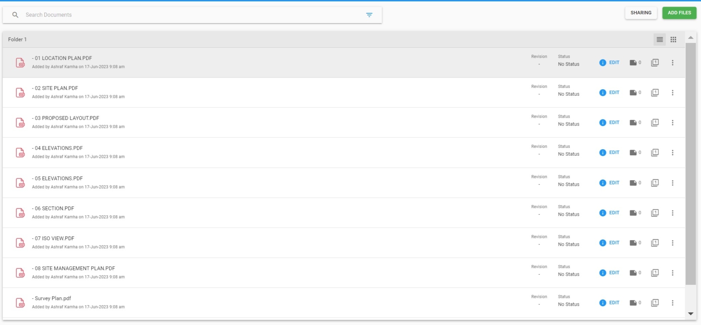This screenshot has width=701, height=325.
Task: Focus the Search Documents field
Action: [x=193, y=15]
